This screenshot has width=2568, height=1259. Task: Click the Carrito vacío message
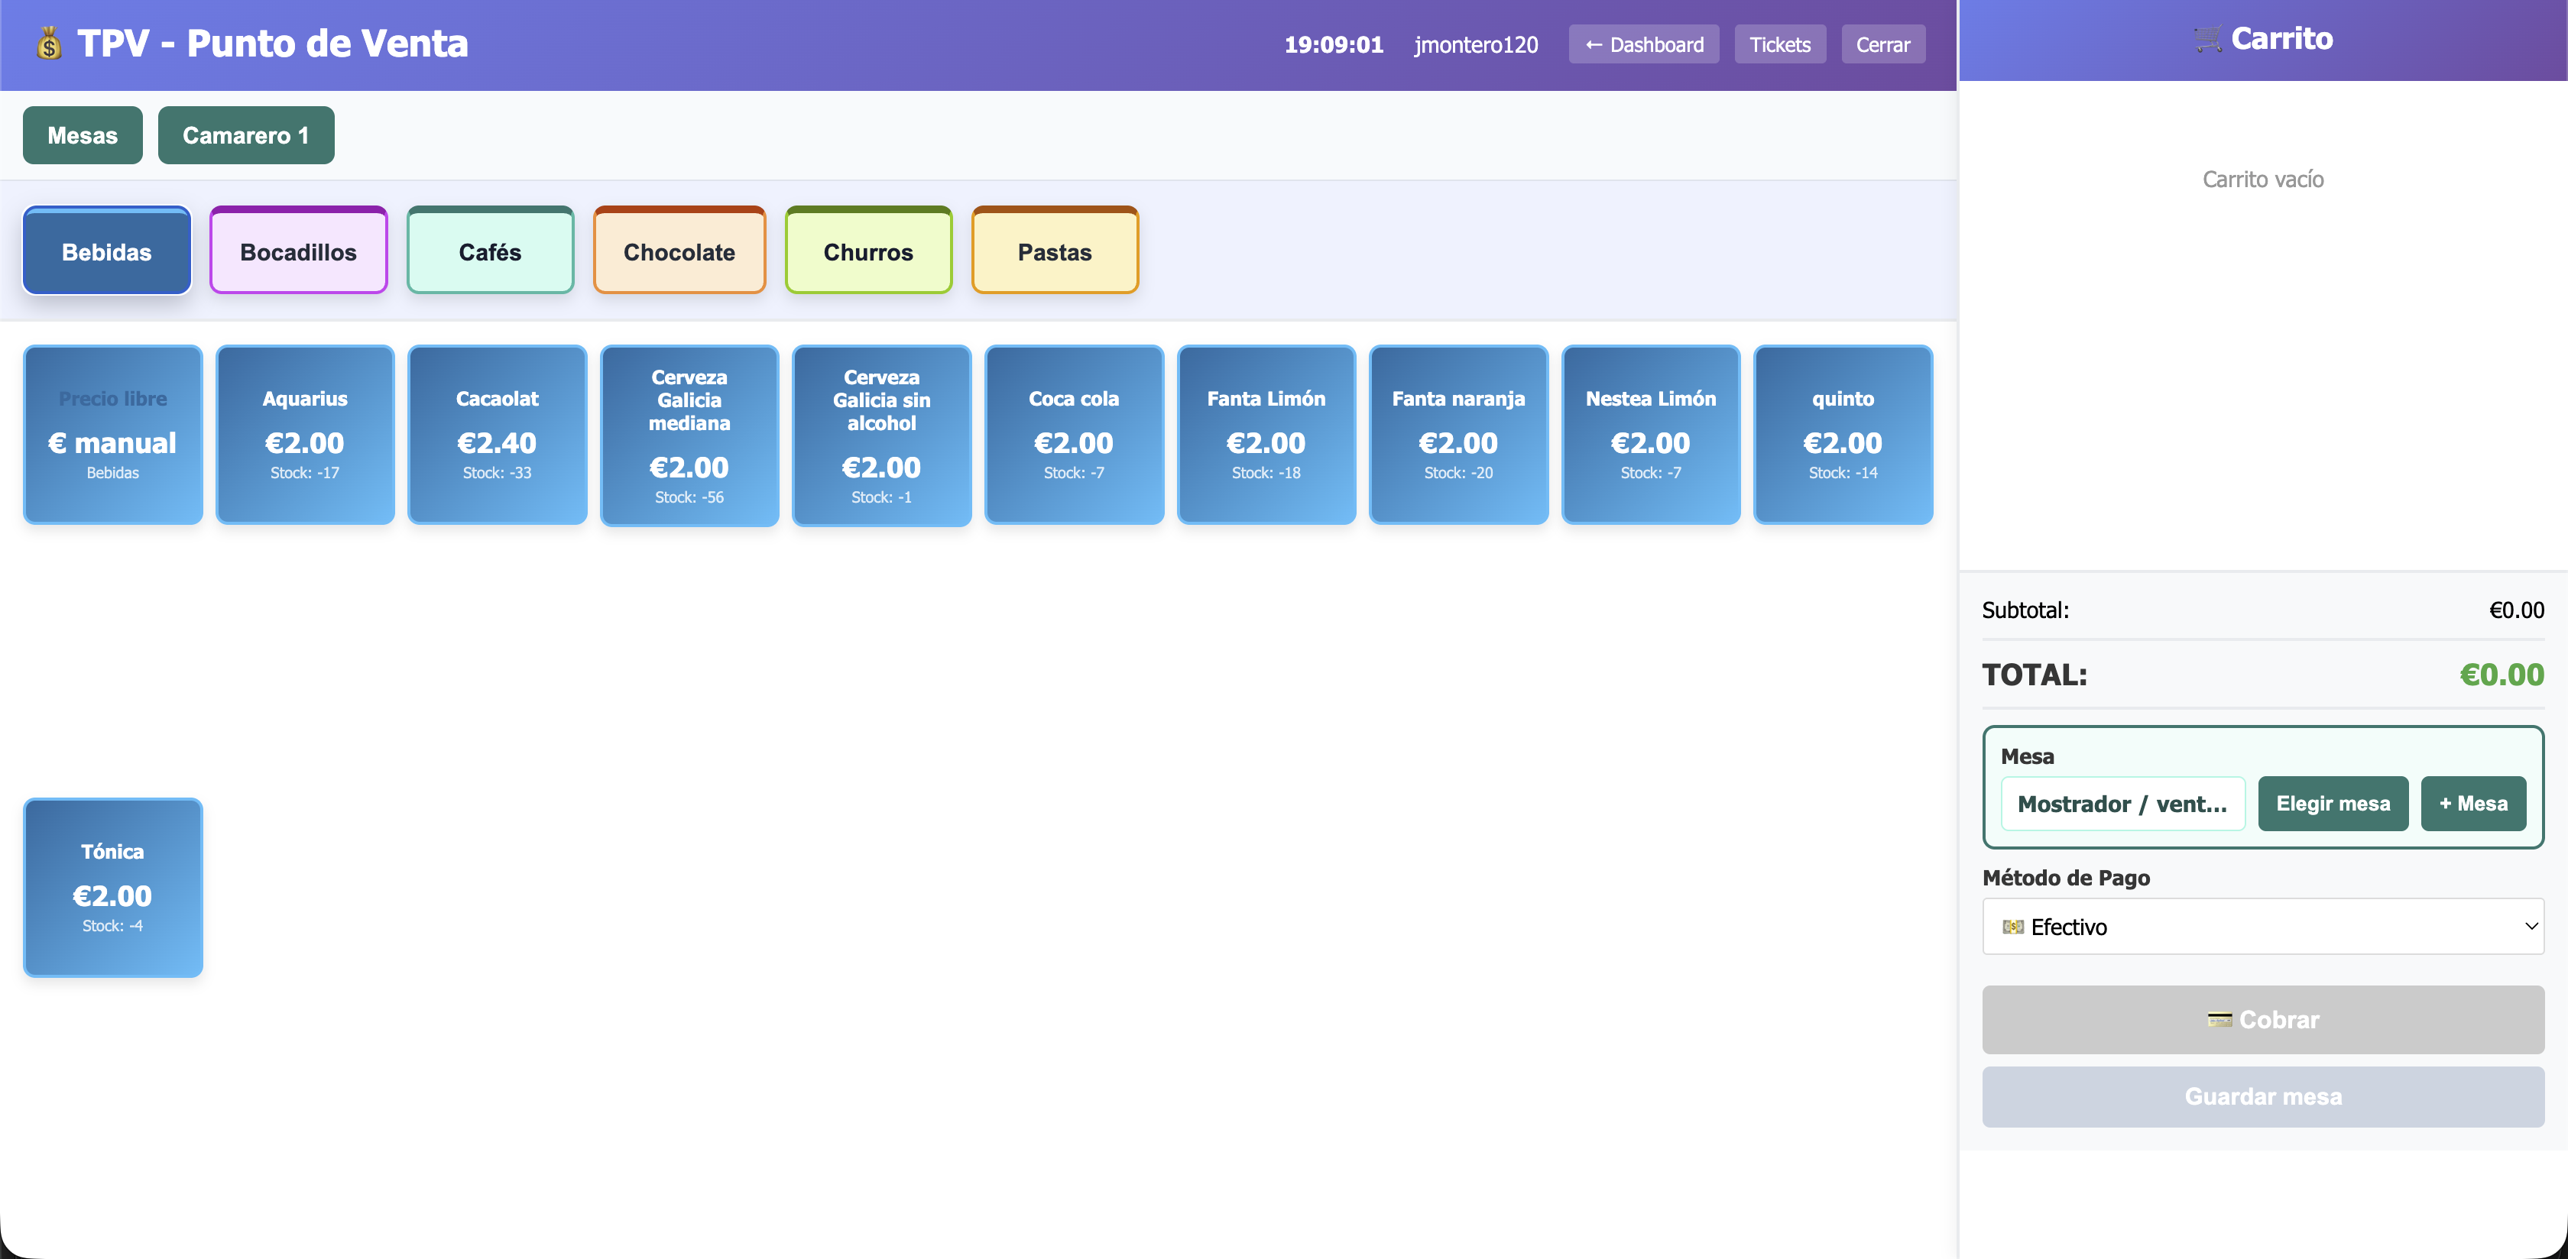pos(2262,180)
